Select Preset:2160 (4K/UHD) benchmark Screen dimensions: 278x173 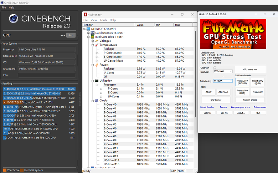(242, 82)
